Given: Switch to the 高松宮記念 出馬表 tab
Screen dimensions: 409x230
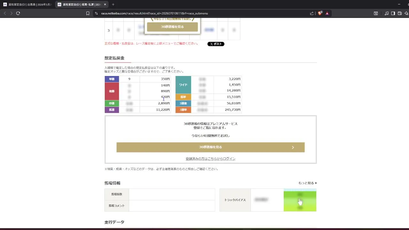Looking at the screenshot, I should (x=27, y=4).
